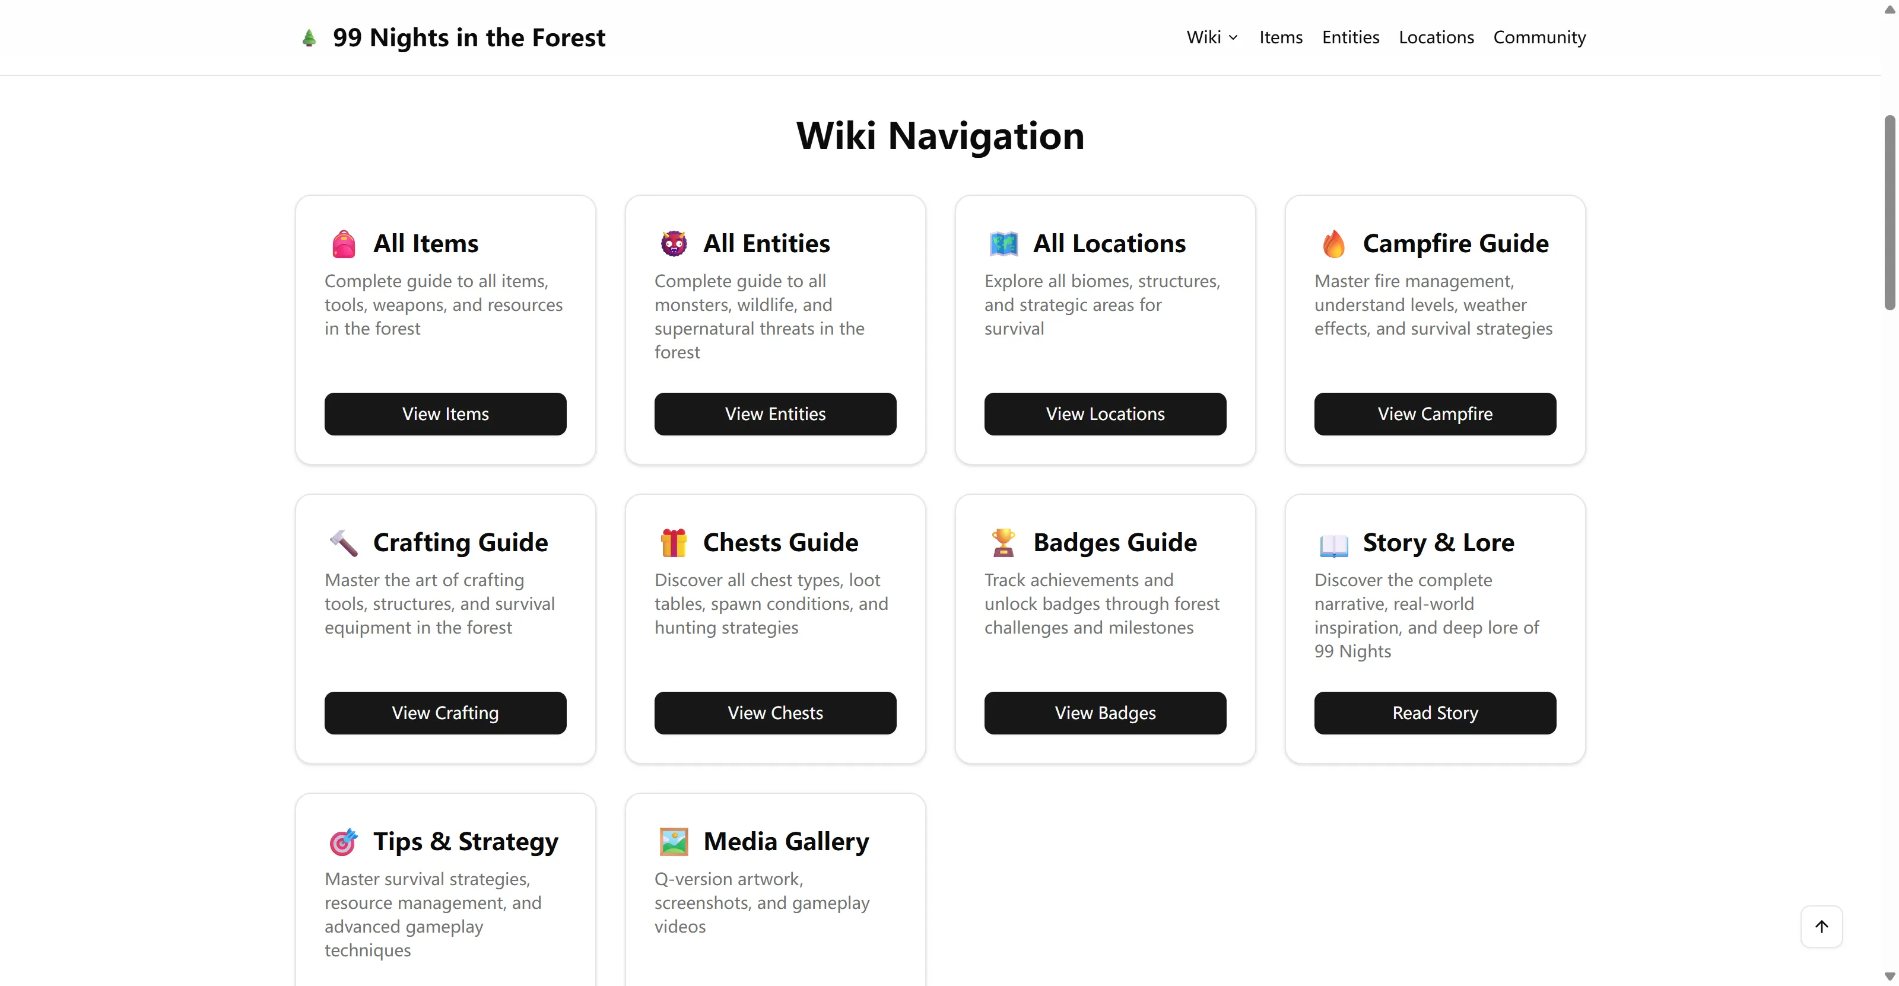Click the hammer icon beside Crafting Guide

coord(344,543)
